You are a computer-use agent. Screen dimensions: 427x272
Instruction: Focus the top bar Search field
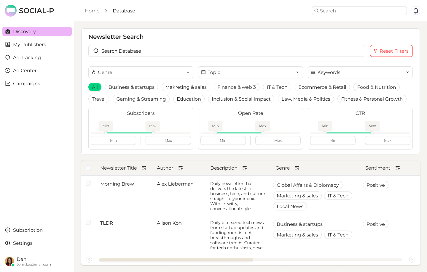(x=359, y=11)
